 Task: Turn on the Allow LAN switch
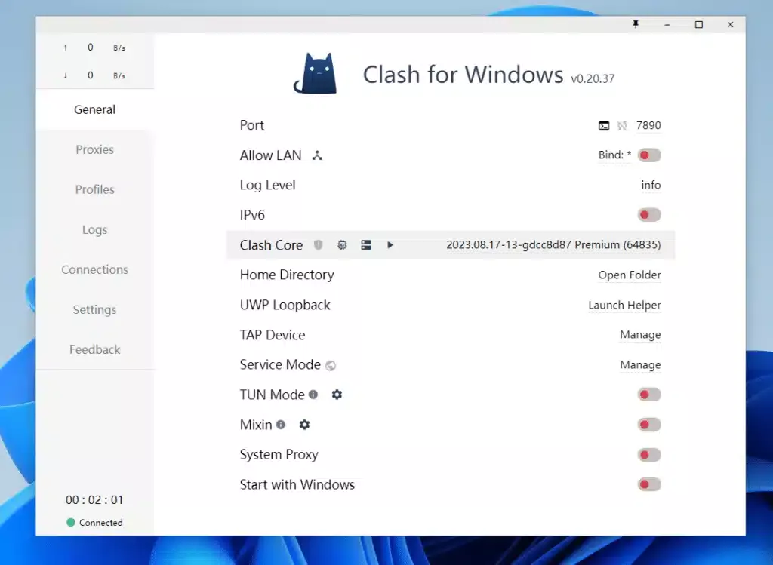pos(648,155)
